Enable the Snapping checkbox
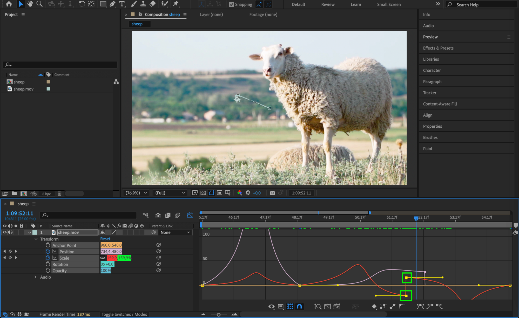 pyautogui.click(x=231, y=4)
